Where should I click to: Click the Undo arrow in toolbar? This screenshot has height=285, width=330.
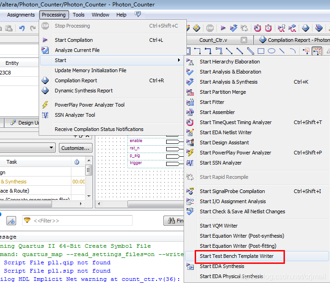pyautogui.click(x=22, y=28)
